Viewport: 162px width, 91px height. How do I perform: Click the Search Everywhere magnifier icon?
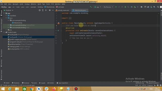(158, 7)
